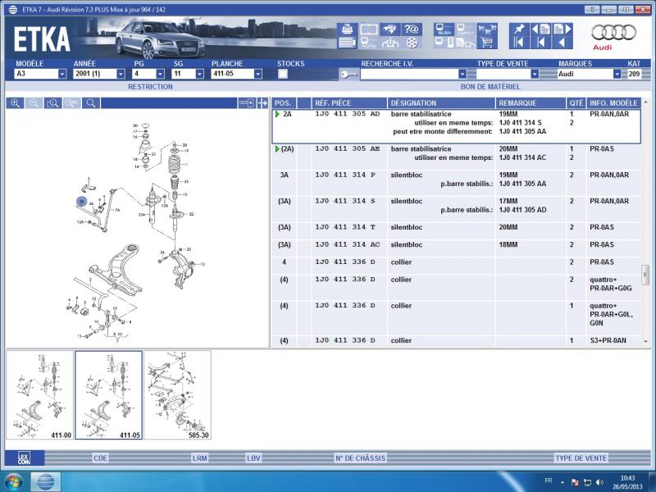Zoom in on the parts diagram

coord(15,103)
